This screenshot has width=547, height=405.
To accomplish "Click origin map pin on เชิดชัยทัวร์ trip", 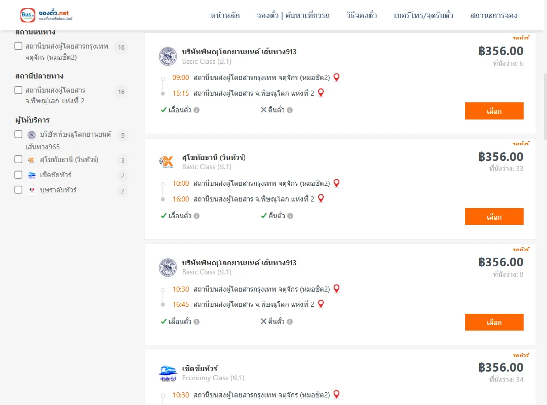I will (x=337, y=394).
